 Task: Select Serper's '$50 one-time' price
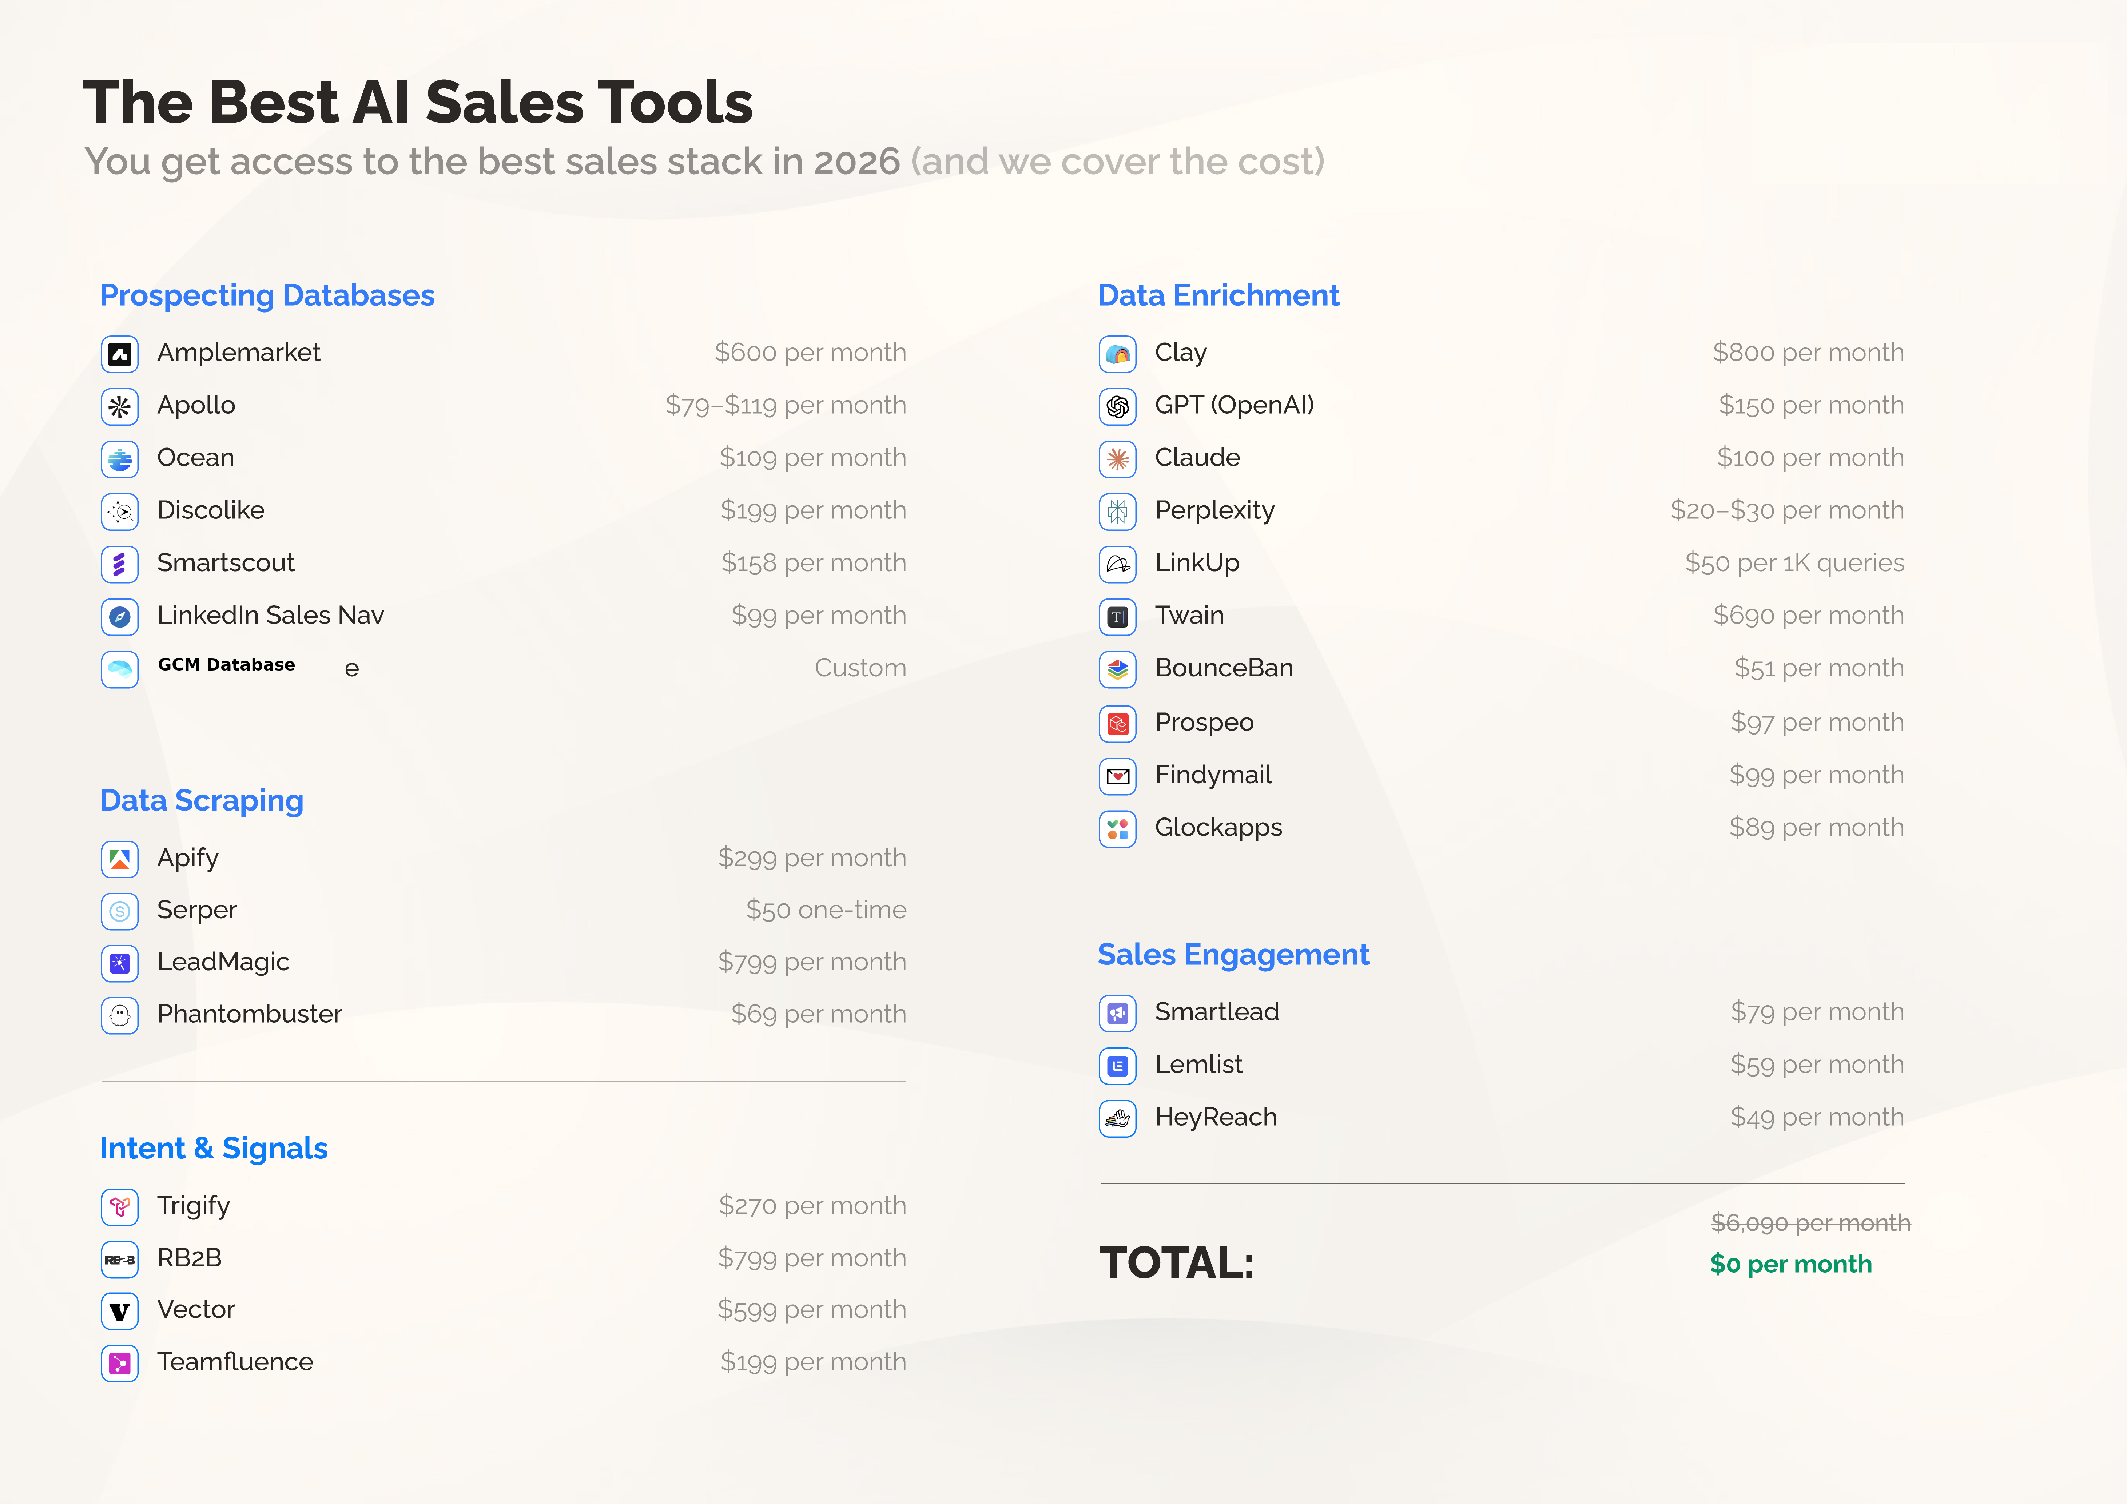pyautogui.click(x=826, y=910)
